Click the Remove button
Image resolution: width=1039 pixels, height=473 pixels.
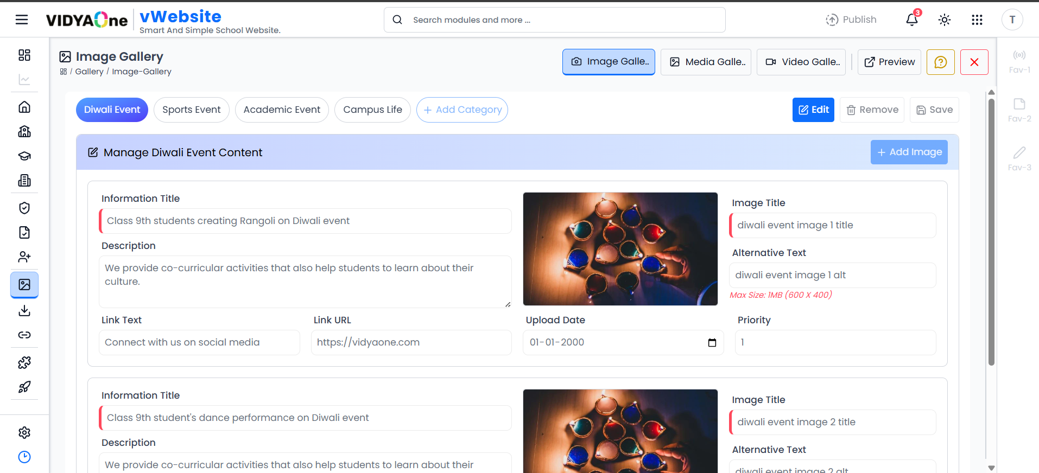pos(872,110)
